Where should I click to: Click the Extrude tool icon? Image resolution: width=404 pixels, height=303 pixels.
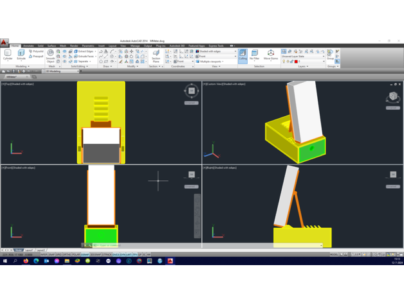[x=21, y=55]
